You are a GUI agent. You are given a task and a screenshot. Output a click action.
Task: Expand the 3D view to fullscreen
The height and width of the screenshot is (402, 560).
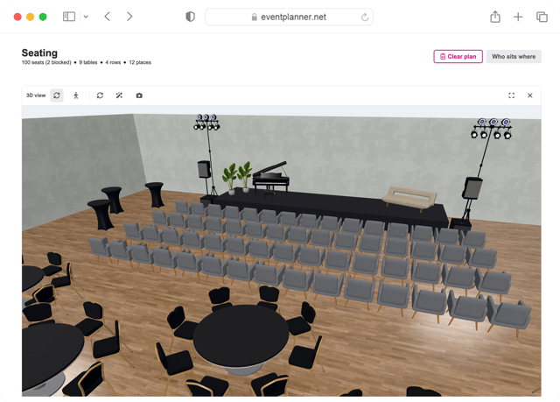tap(511, 95)
